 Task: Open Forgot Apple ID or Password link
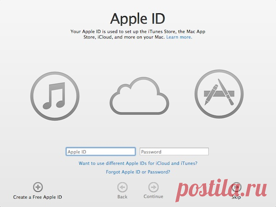click(138, 172)
